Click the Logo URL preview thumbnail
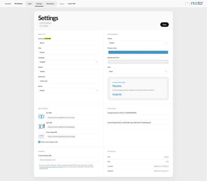The height and width of the screenshot is (181, 207). coord(41,126)
